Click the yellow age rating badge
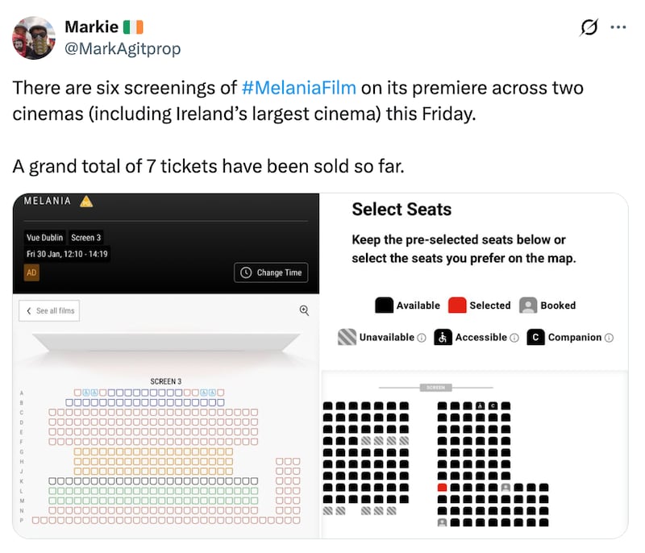 click(x=86, y=202)
